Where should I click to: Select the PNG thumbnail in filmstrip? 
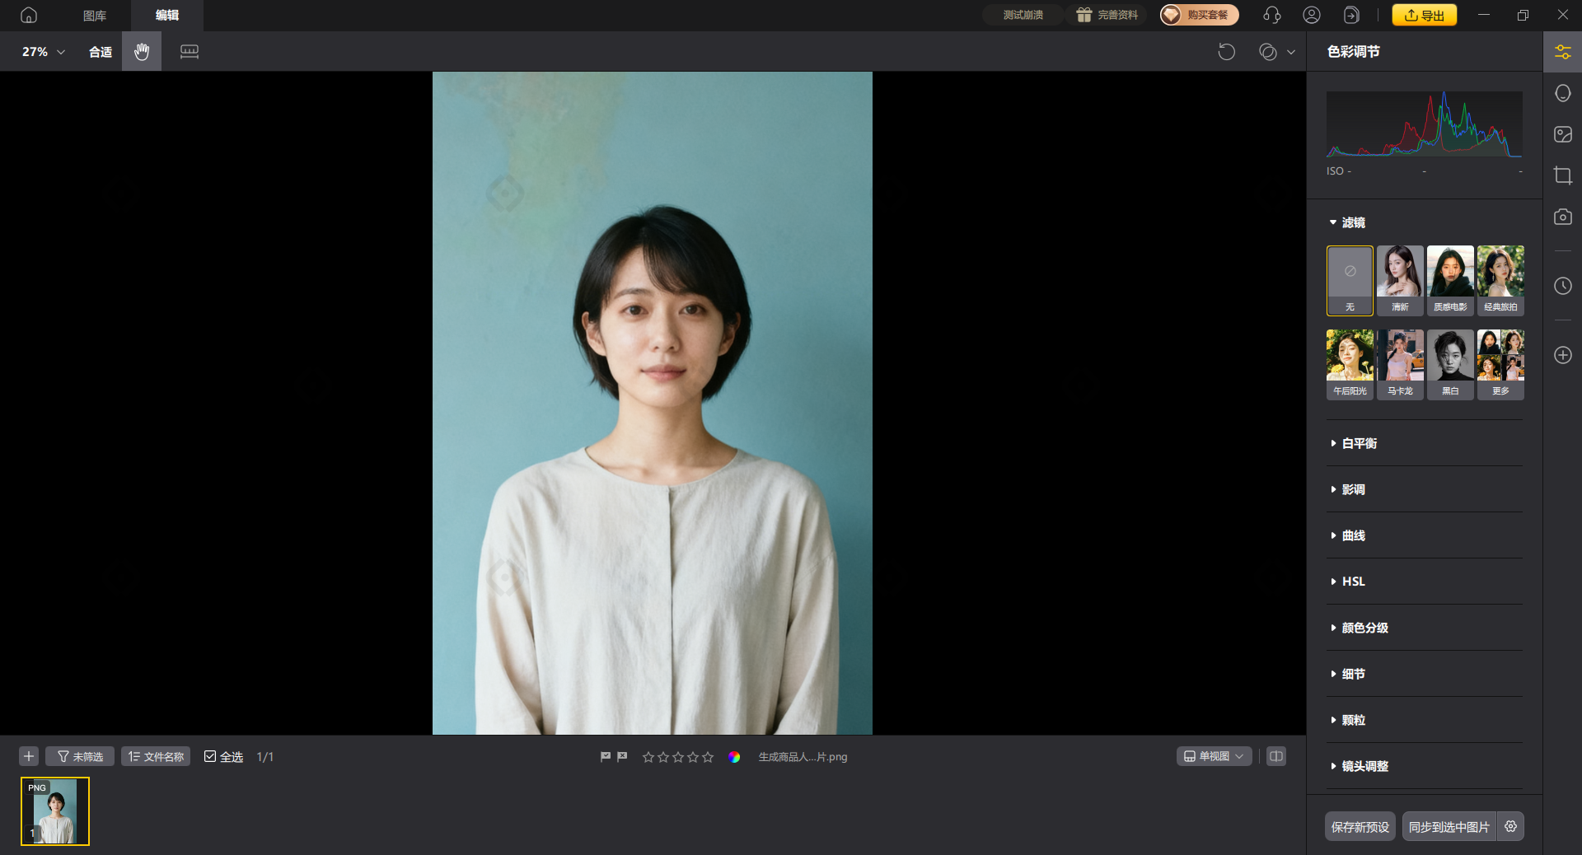(55, 811)
